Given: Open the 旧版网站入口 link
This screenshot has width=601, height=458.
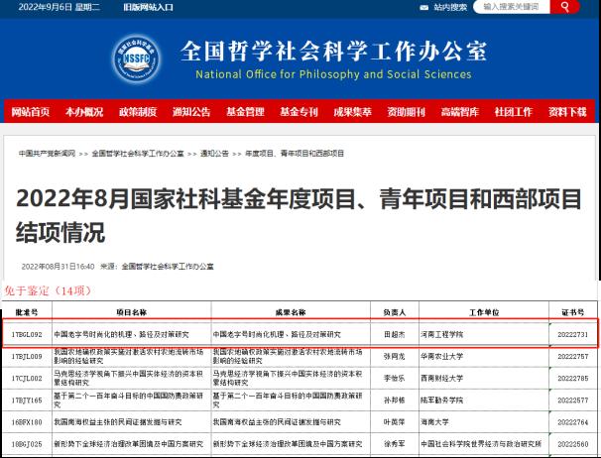Looking at the screenshot, I should click(149, 7).
